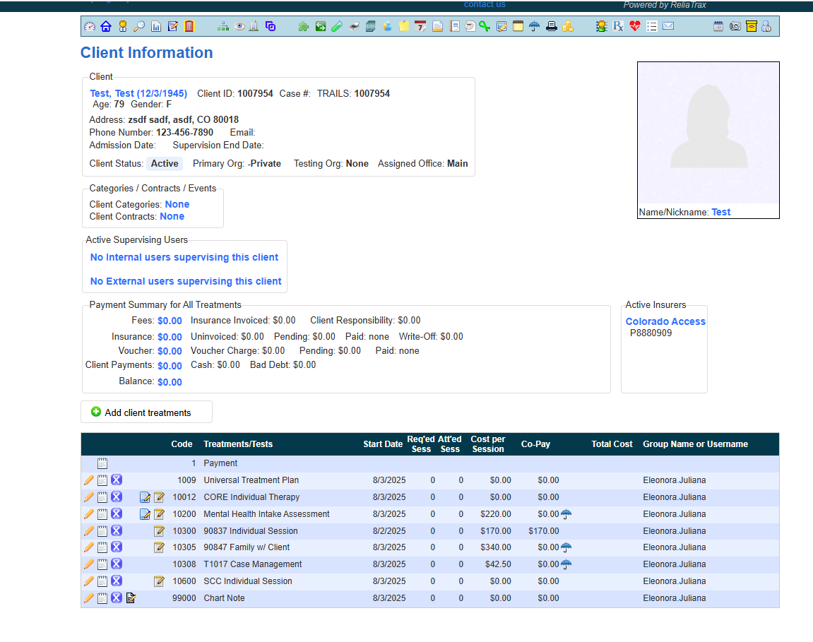
Task: Click the blue home icon in toolbar
Action: point(106,27)
